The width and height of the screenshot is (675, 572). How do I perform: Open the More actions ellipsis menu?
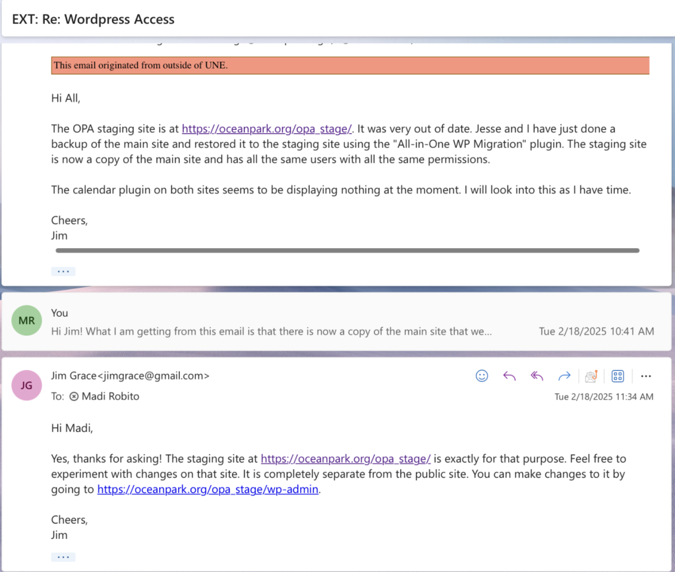point(646,376)
